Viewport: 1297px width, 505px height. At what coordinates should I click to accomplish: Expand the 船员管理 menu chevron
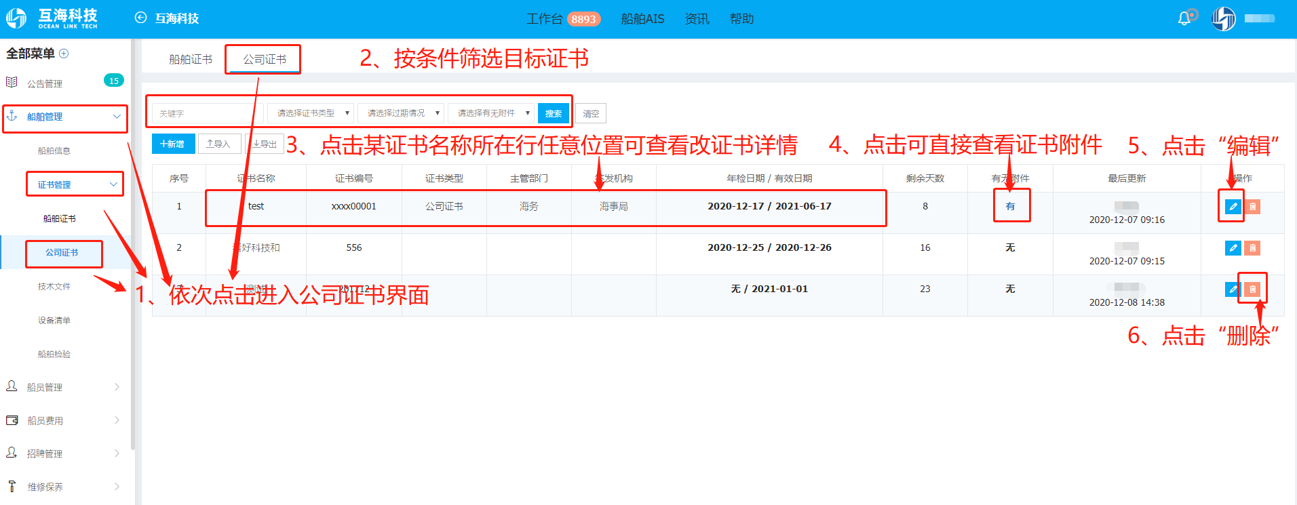[117, 387]
